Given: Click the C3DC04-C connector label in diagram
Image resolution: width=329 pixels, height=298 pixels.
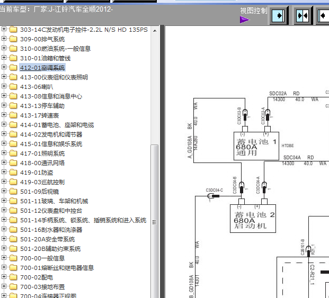Looking at the screenshot, I should click(x=214, y=190).
